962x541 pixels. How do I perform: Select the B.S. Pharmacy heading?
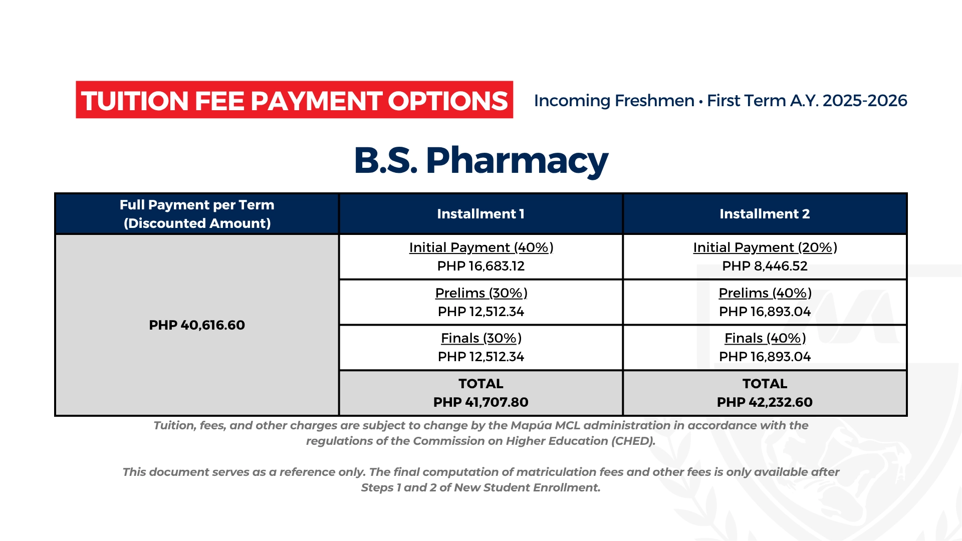(x=480, y=161)
